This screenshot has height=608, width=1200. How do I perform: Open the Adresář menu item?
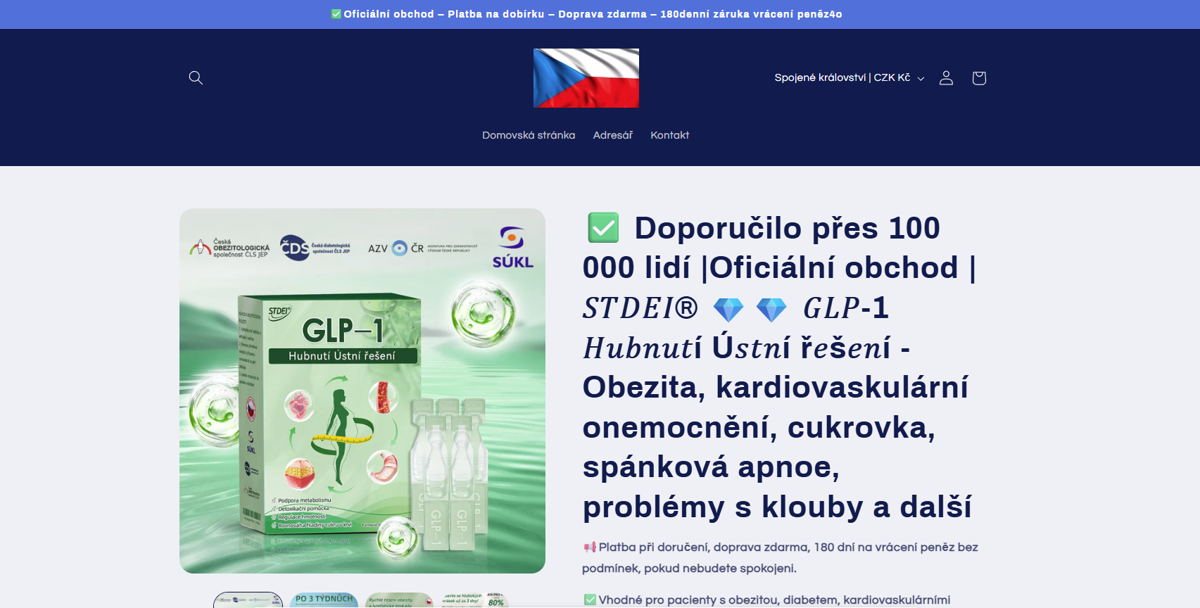click(612, 135)
